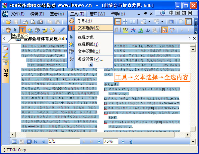The width and height of the screenshot is (199, 154).
Task: Click the stamp icon in toolbar
Action: (155, 30)
